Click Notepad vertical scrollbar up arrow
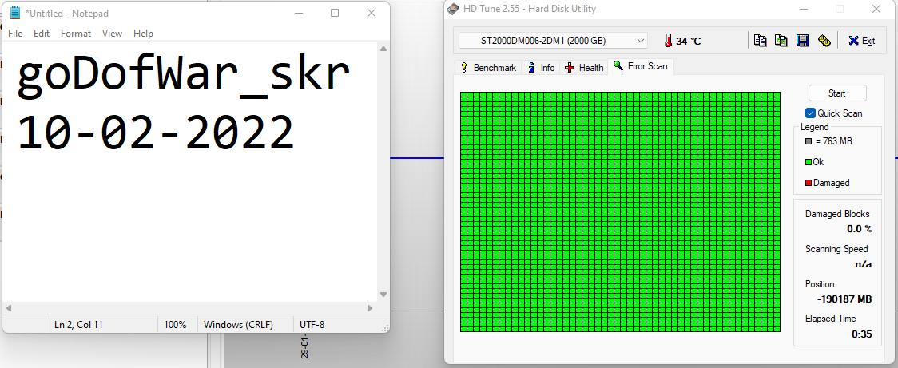898x368 pixels. [383, 49]
